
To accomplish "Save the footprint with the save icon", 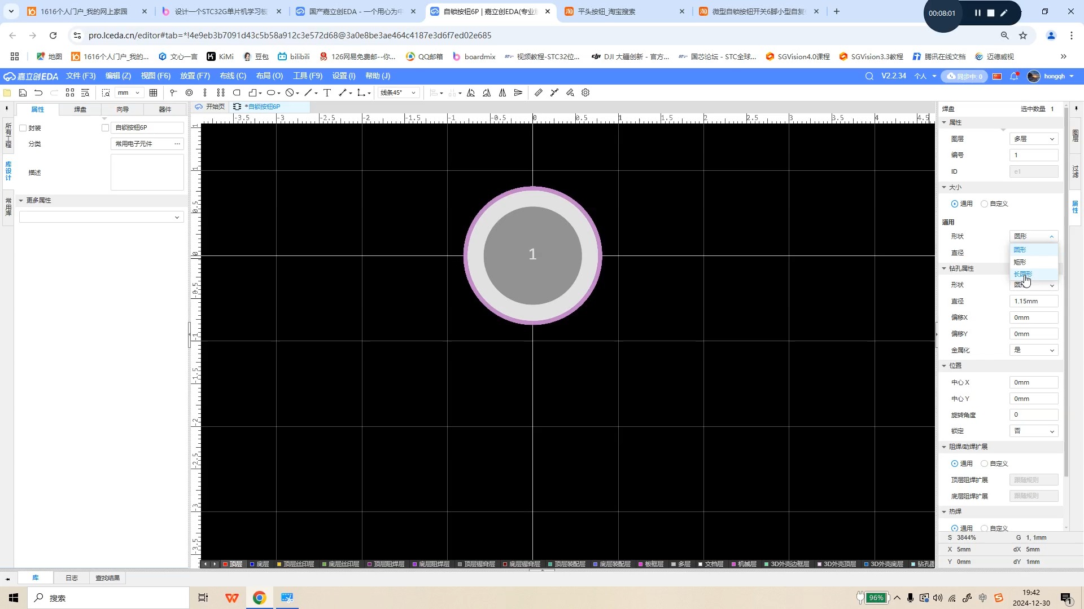I will tap(23, 92).
